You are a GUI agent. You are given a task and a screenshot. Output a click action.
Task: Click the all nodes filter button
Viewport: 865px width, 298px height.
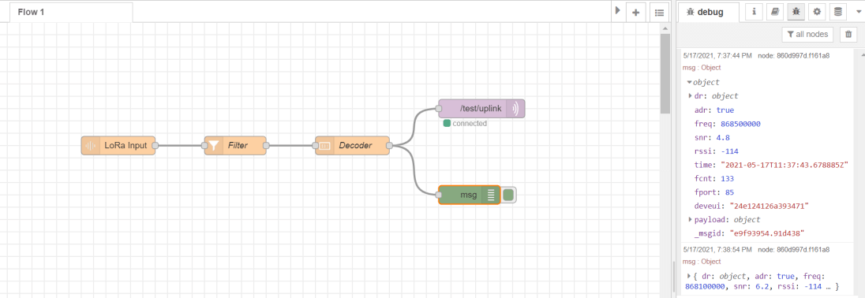pyautogui.click(x=807, y=34)
